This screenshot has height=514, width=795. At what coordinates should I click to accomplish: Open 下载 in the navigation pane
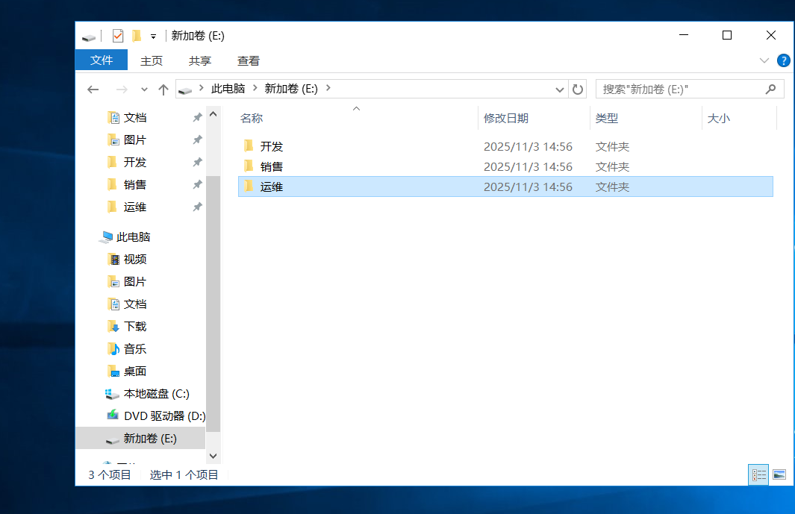135,327
